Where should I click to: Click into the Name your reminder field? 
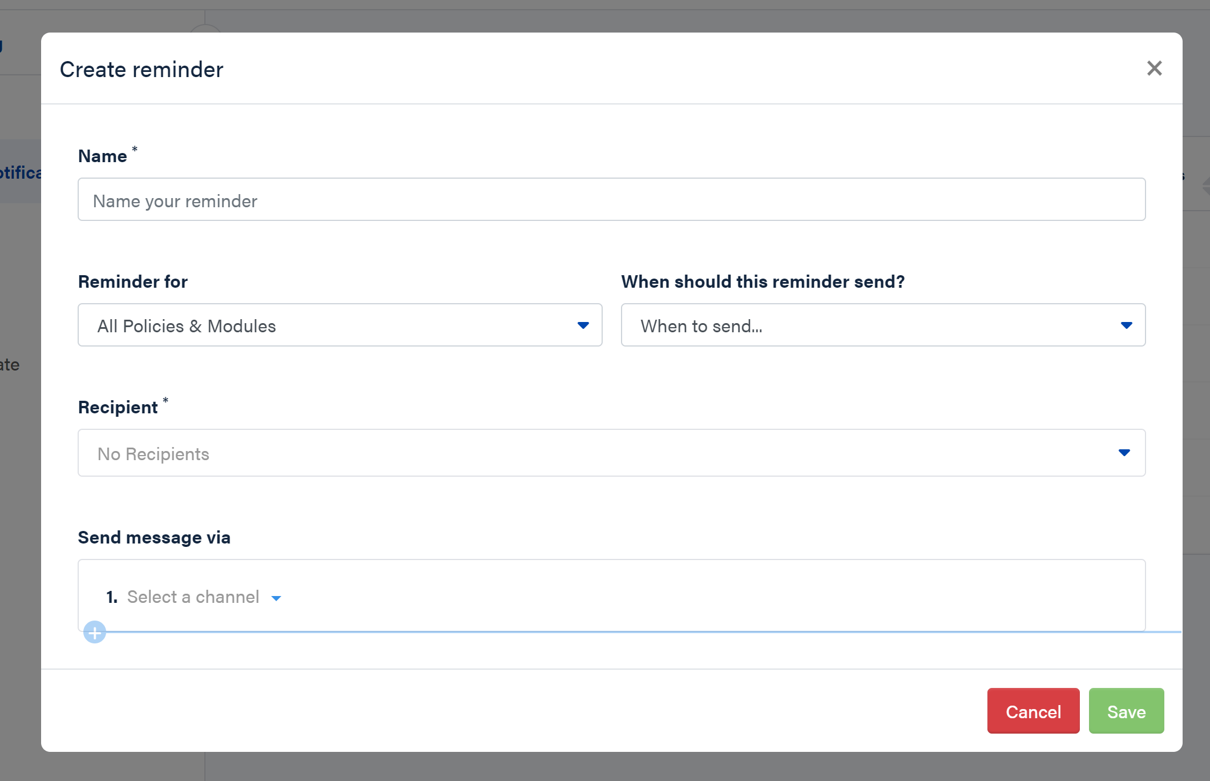click(x=611, y=199)
